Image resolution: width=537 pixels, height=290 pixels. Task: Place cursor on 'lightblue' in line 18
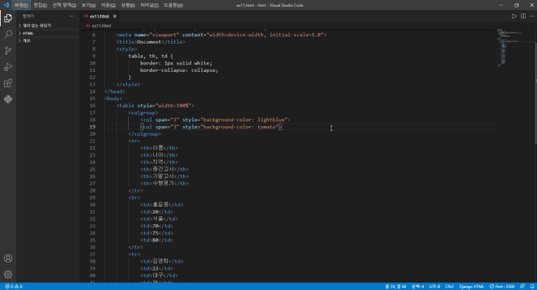(x=271, y=119)
